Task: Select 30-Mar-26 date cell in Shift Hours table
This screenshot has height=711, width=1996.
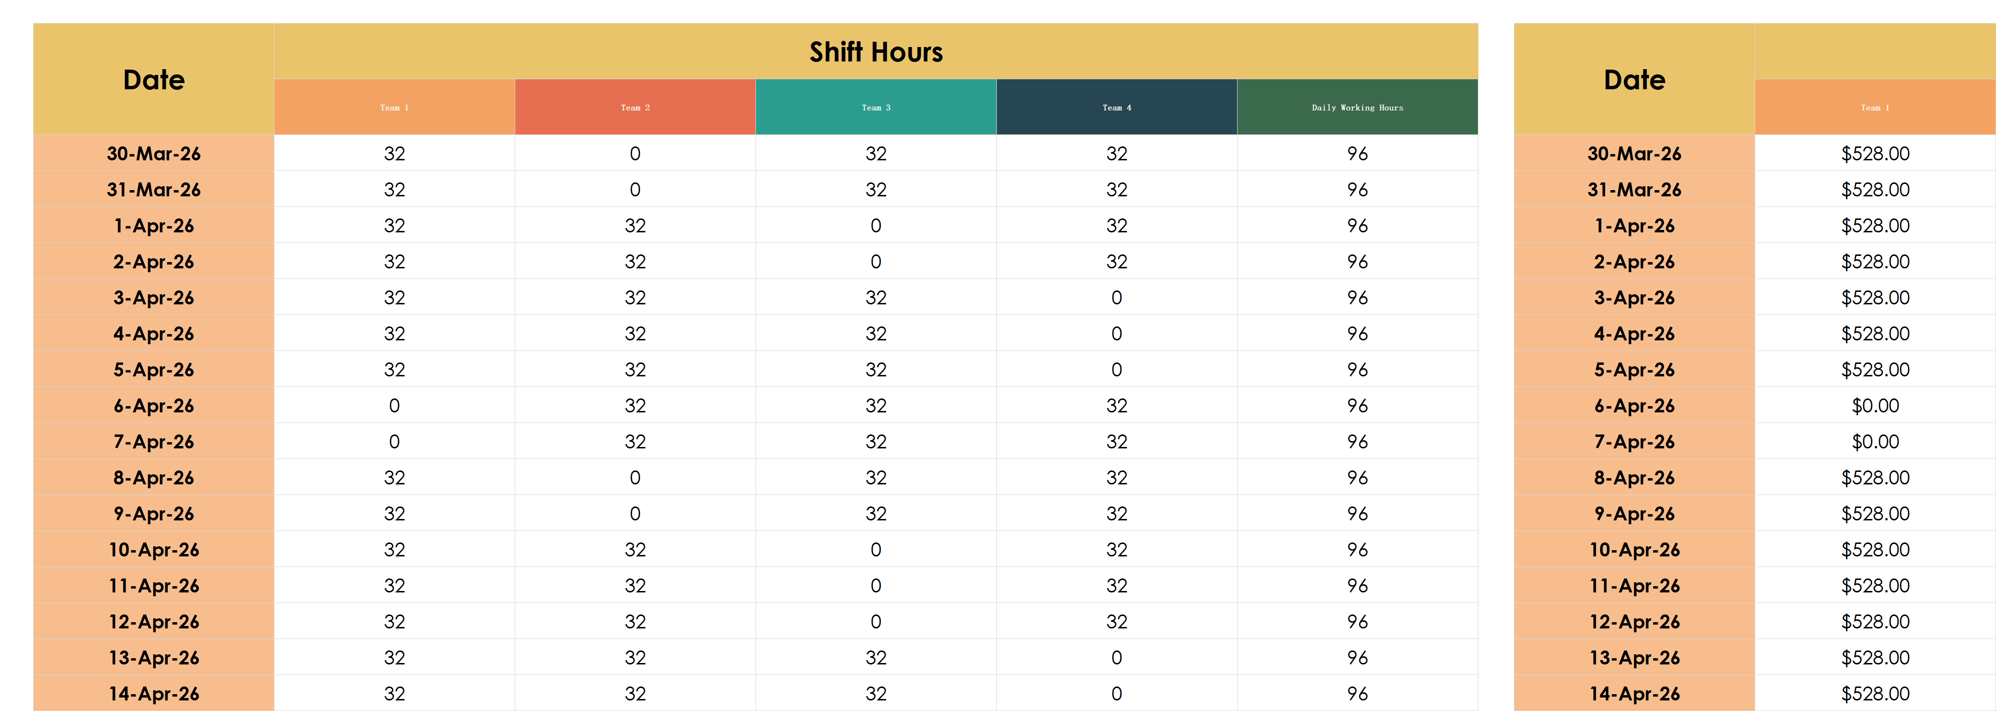Action: coord(153,153)
